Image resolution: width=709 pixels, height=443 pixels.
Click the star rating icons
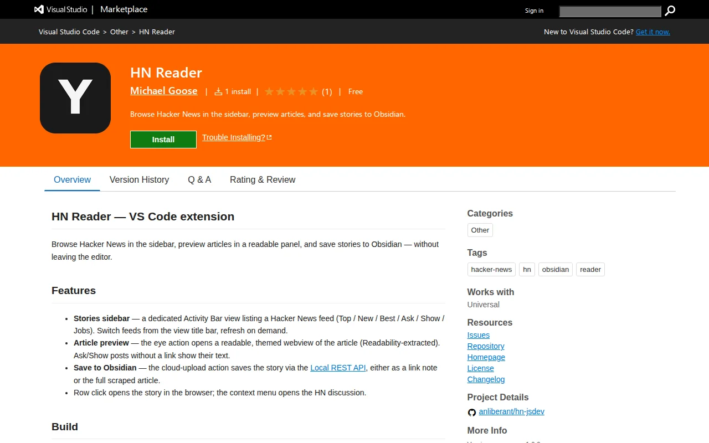coord(291,91)
